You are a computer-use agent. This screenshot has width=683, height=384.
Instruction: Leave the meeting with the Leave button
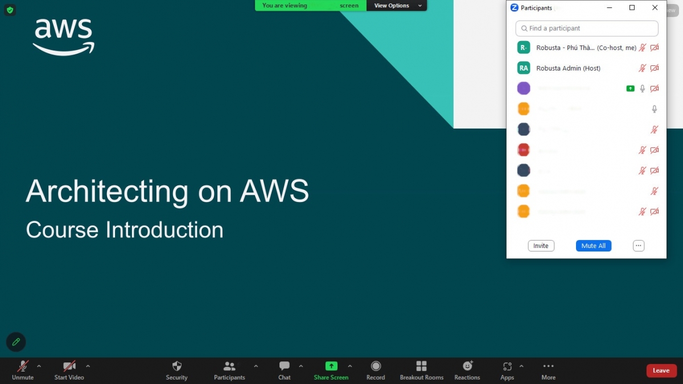pos(661,370)
